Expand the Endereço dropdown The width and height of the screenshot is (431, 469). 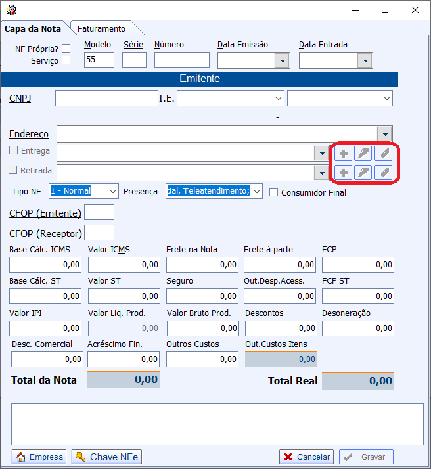[x=385, y=134]
